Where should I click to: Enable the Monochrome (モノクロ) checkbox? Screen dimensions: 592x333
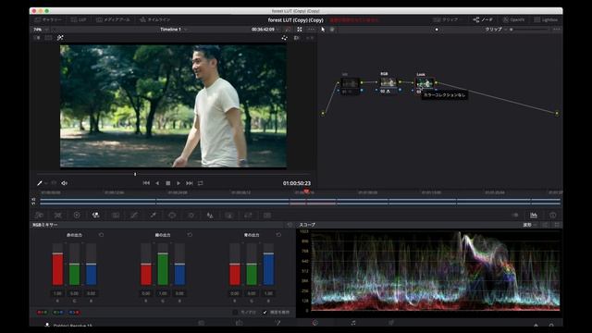tap(236, 313)
